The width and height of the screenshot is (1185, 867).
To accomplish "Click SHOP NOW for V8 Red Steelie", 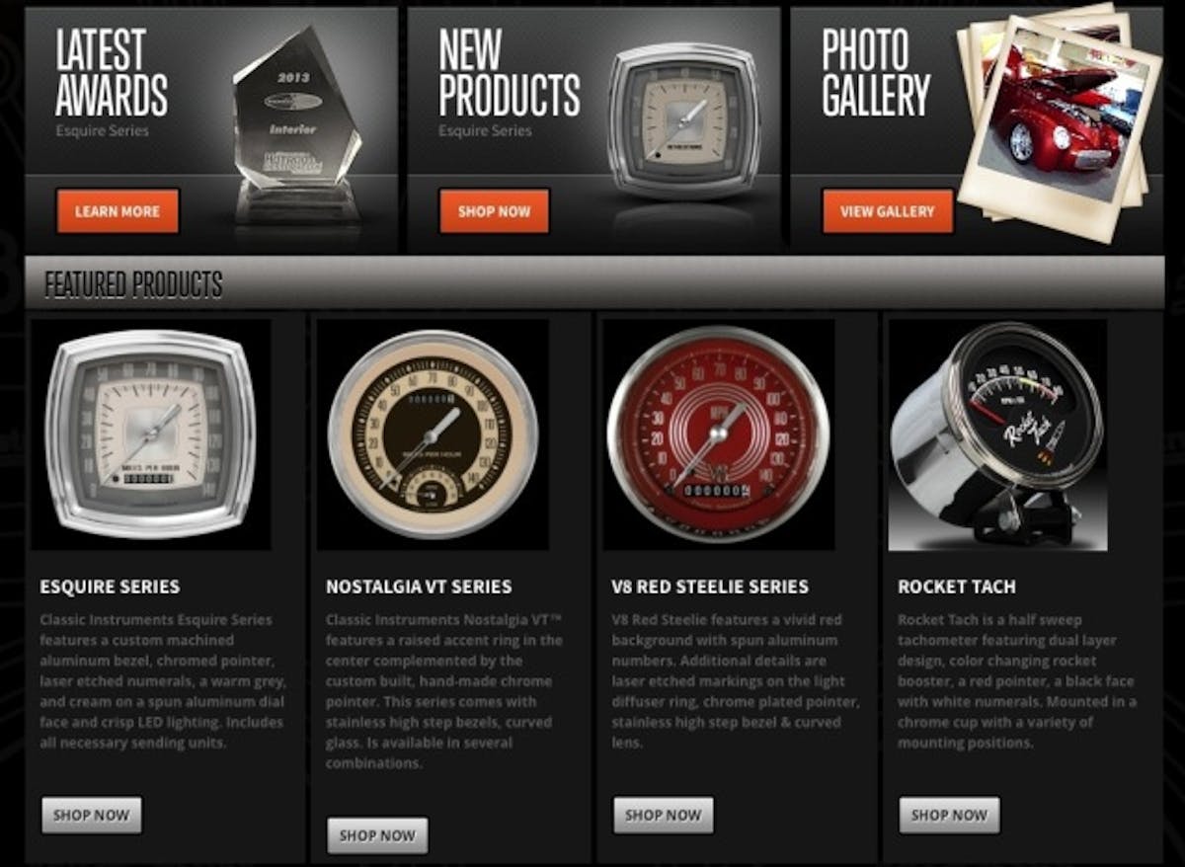I will click(664, 816).
